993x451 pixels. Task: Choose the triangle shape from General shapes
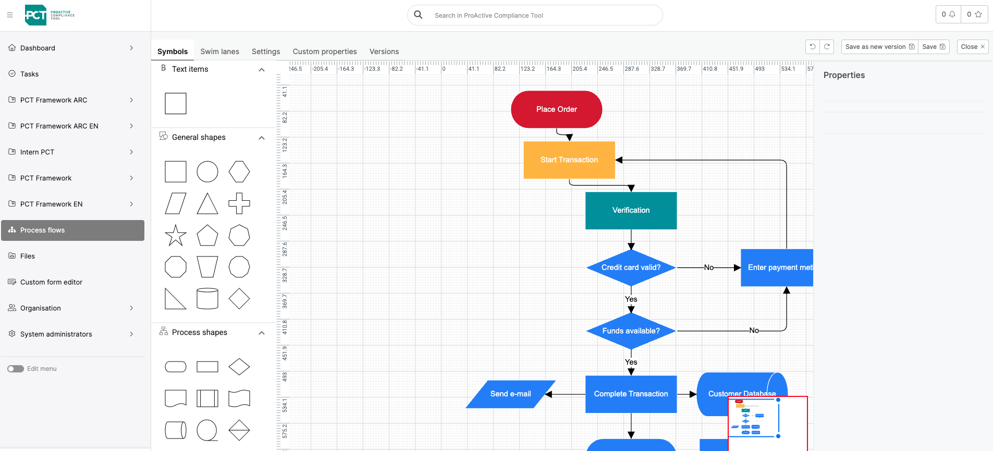(x=207, y=203)
